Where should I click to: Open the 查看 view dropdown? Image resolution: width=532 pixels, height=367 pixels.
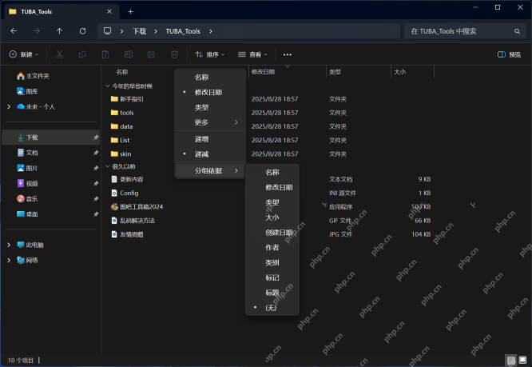(252, 54)
